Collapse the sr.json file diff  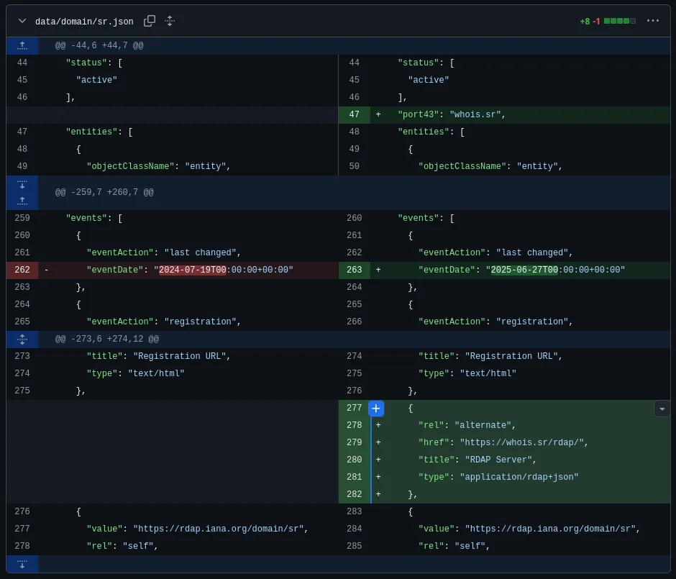[22, 21]
